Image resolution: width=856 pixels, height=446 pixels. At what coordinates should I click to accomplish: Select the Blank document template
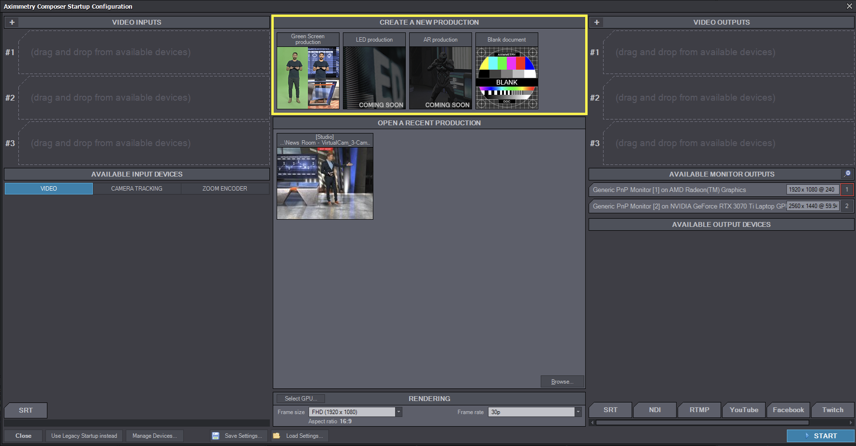pyautogui.click(x=506, y=77)
